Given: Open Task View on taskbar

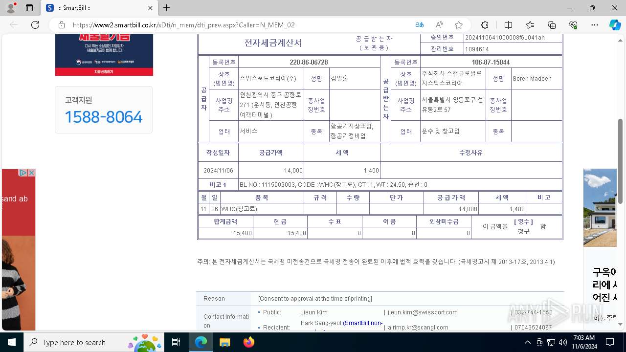Looking at the screenshot, I should (x=176, y=342).
